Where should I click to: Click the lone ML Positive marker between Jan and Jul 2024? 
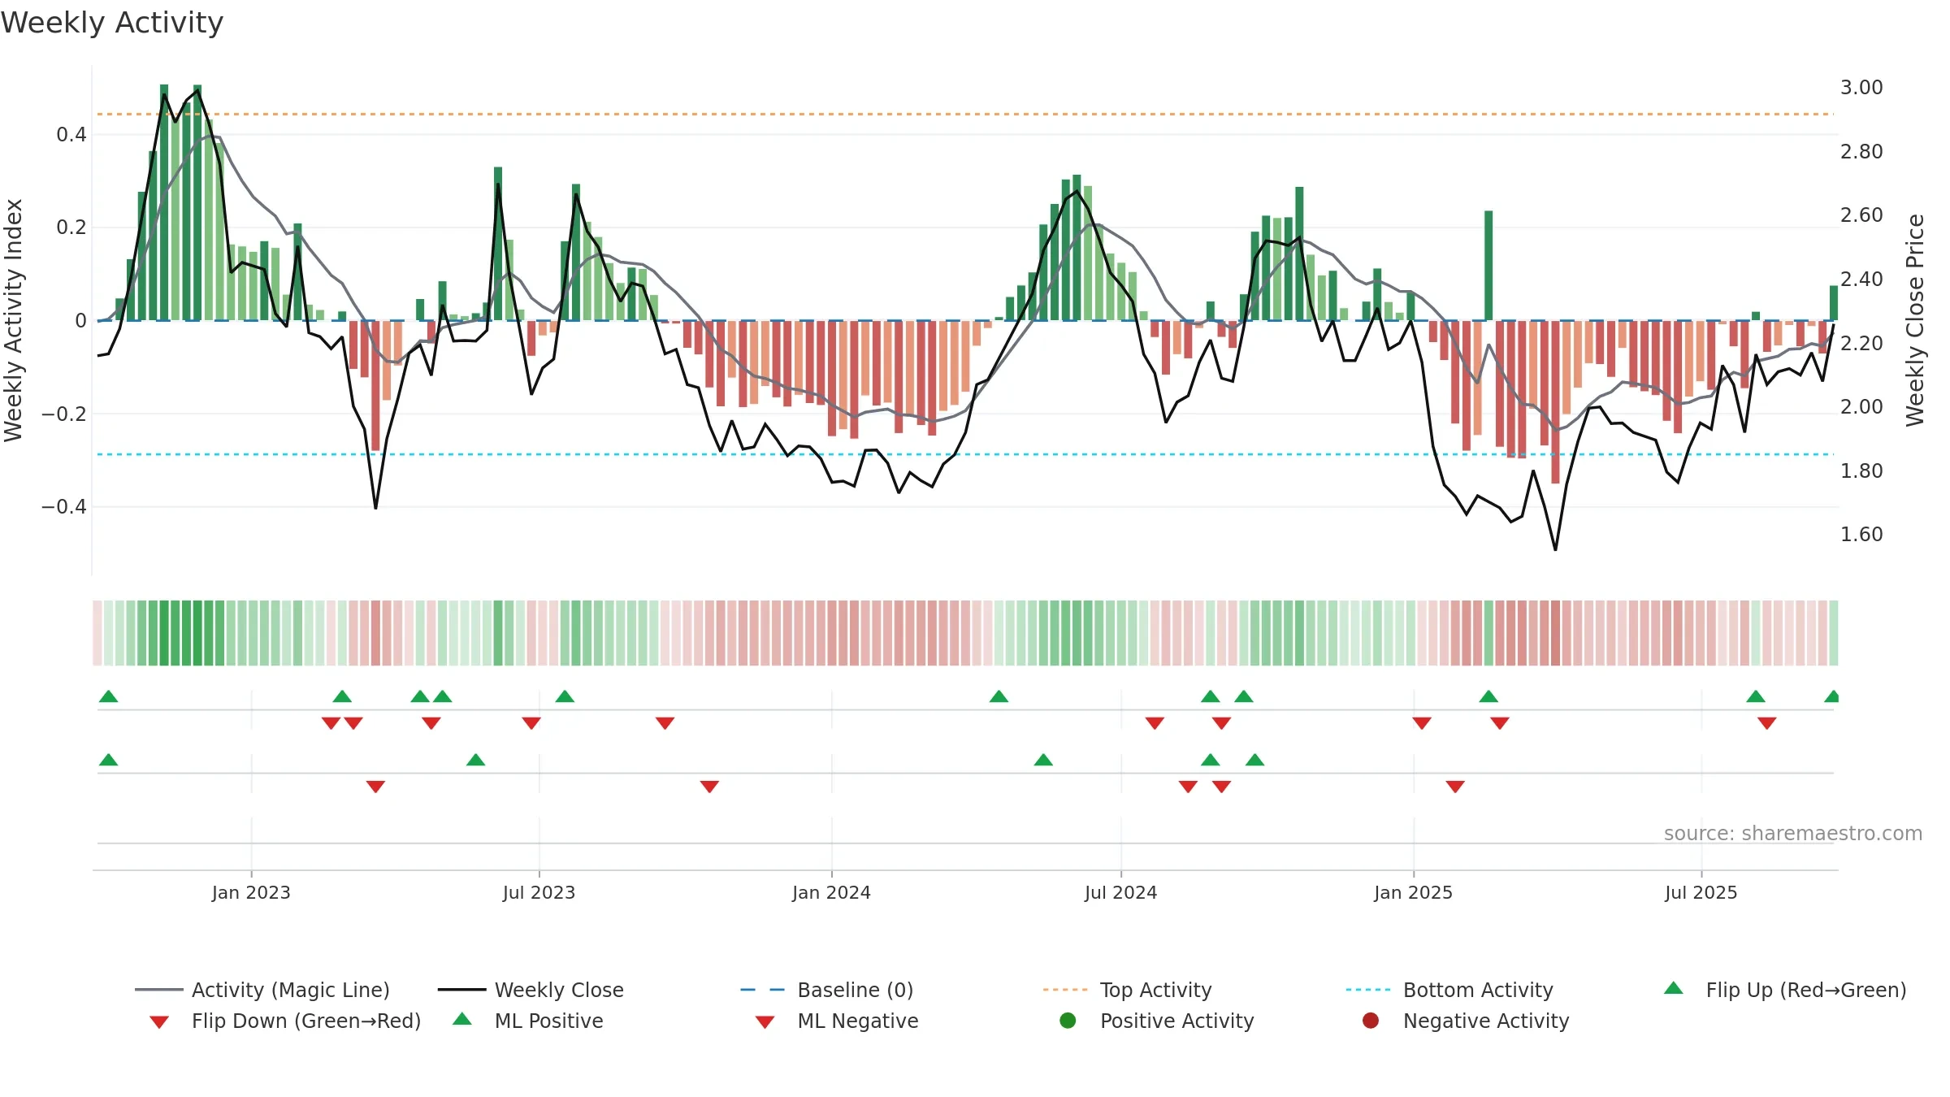tap(1043, 760)
